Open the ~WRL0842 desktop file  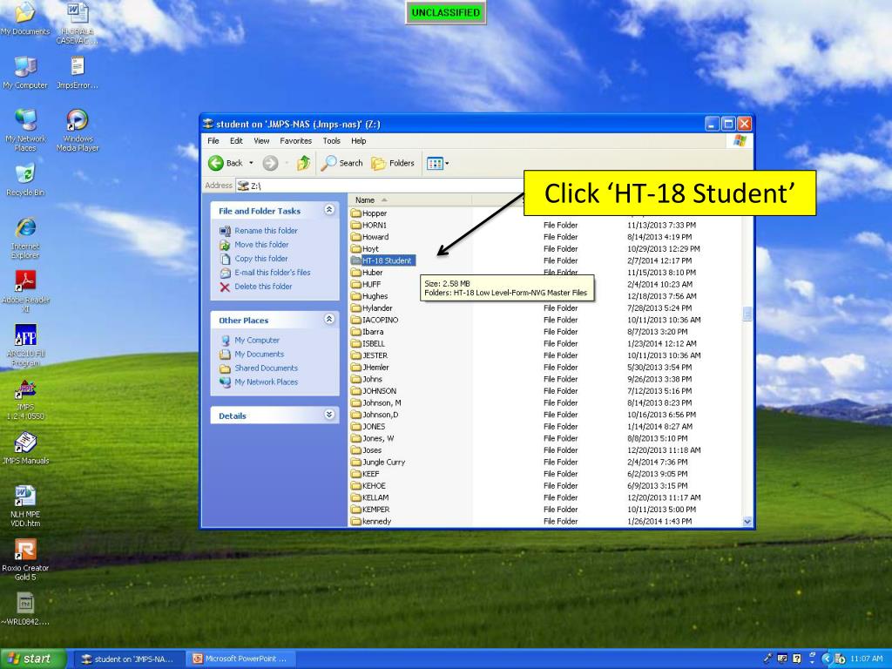[x=25, y=609]
